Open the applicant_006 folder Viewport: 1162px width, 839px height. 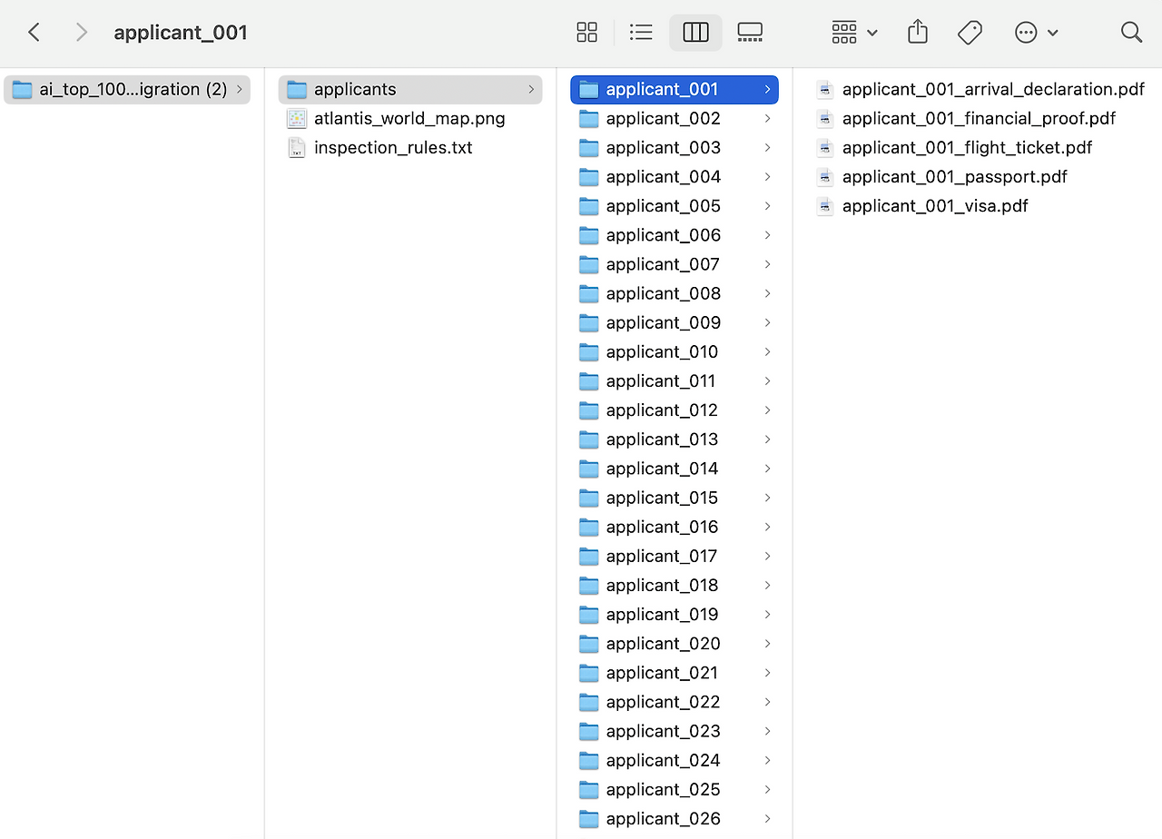point(675,235)
